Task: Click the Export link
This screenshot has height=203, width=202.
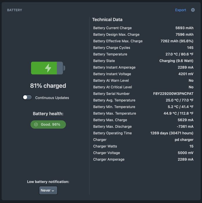Action: pos(181,10)
